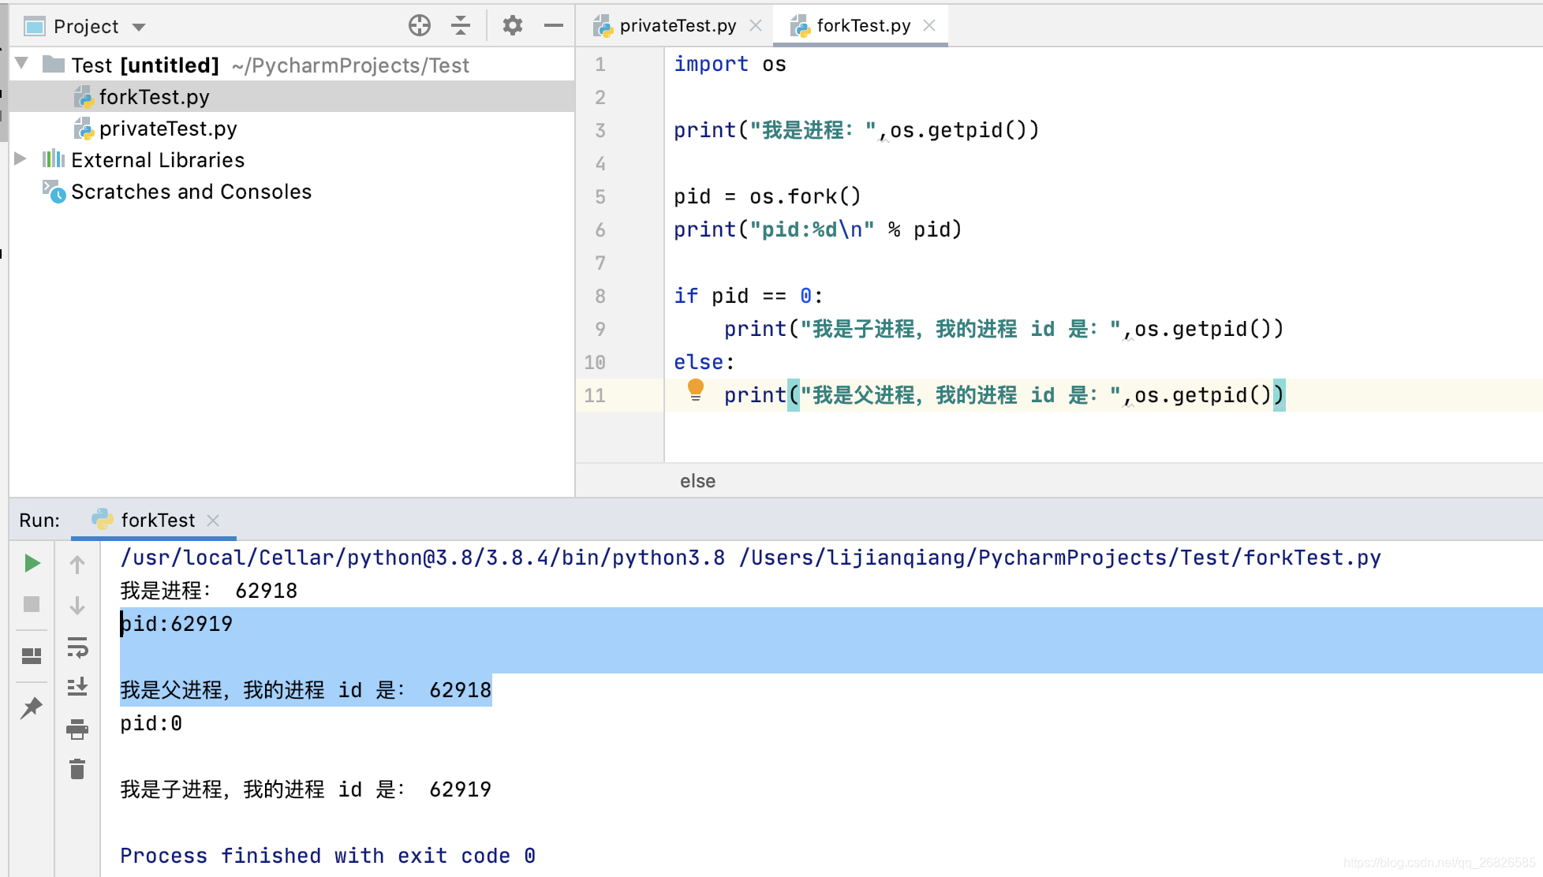Screen dimensions: 1543x877
Task: Pin the forkTest Run tab
Action: [x=32, y=707]
